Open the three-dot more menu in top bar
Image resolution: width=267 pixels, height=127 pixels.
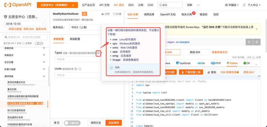pos(199,5)
